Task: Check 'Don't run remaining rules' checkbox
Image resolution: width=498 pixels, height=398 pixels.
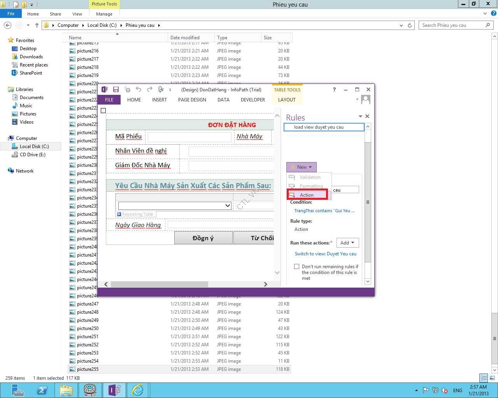Action: pyautogui.click(x=297, y=267)
